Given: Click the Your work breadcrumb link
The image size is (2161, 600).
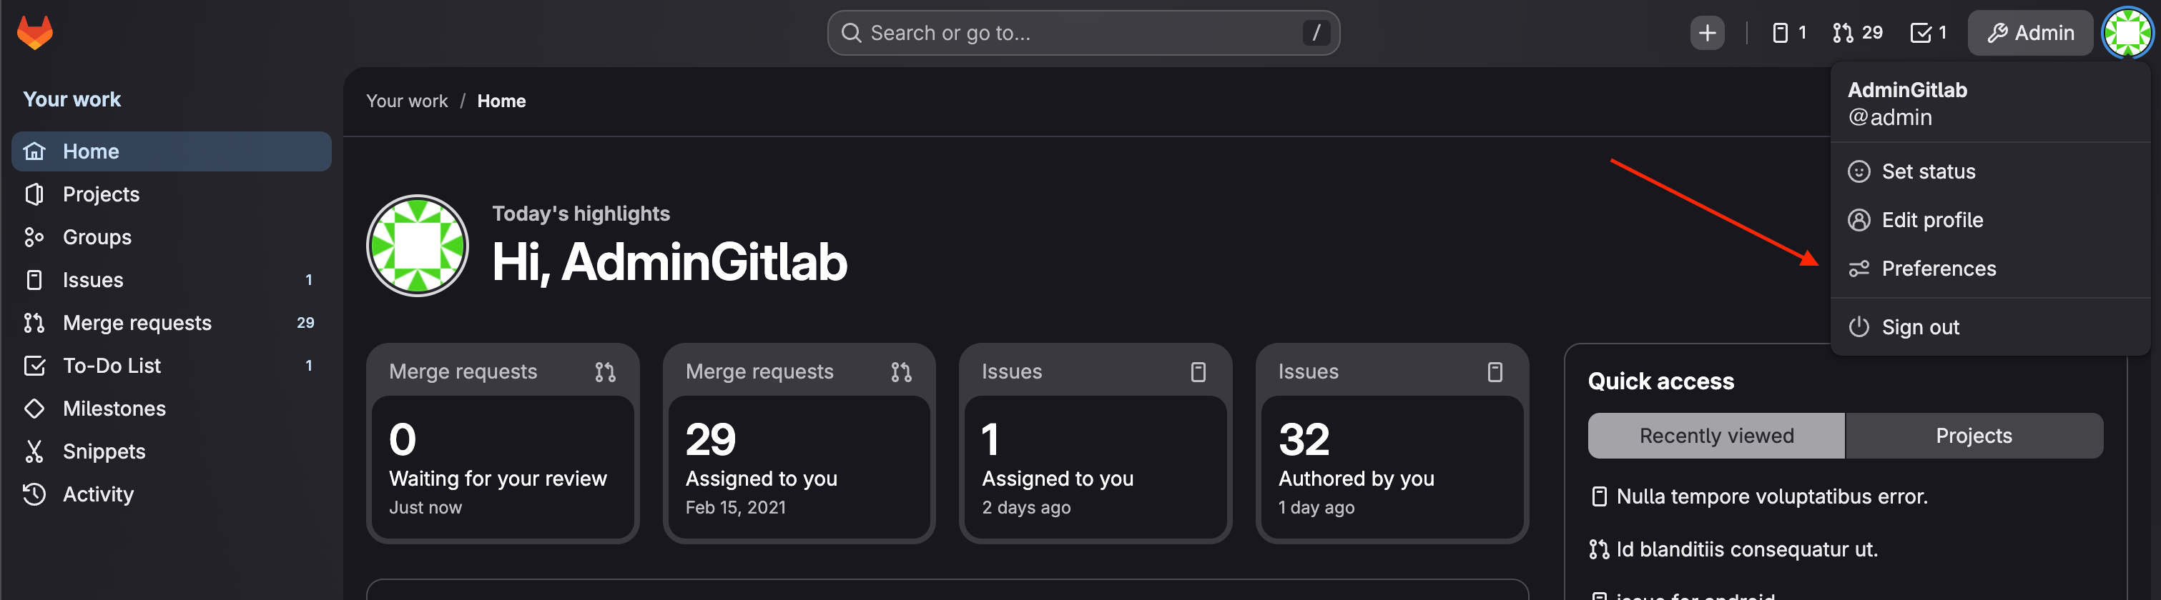Looking at the screenshot, I should tap(407, 101).
